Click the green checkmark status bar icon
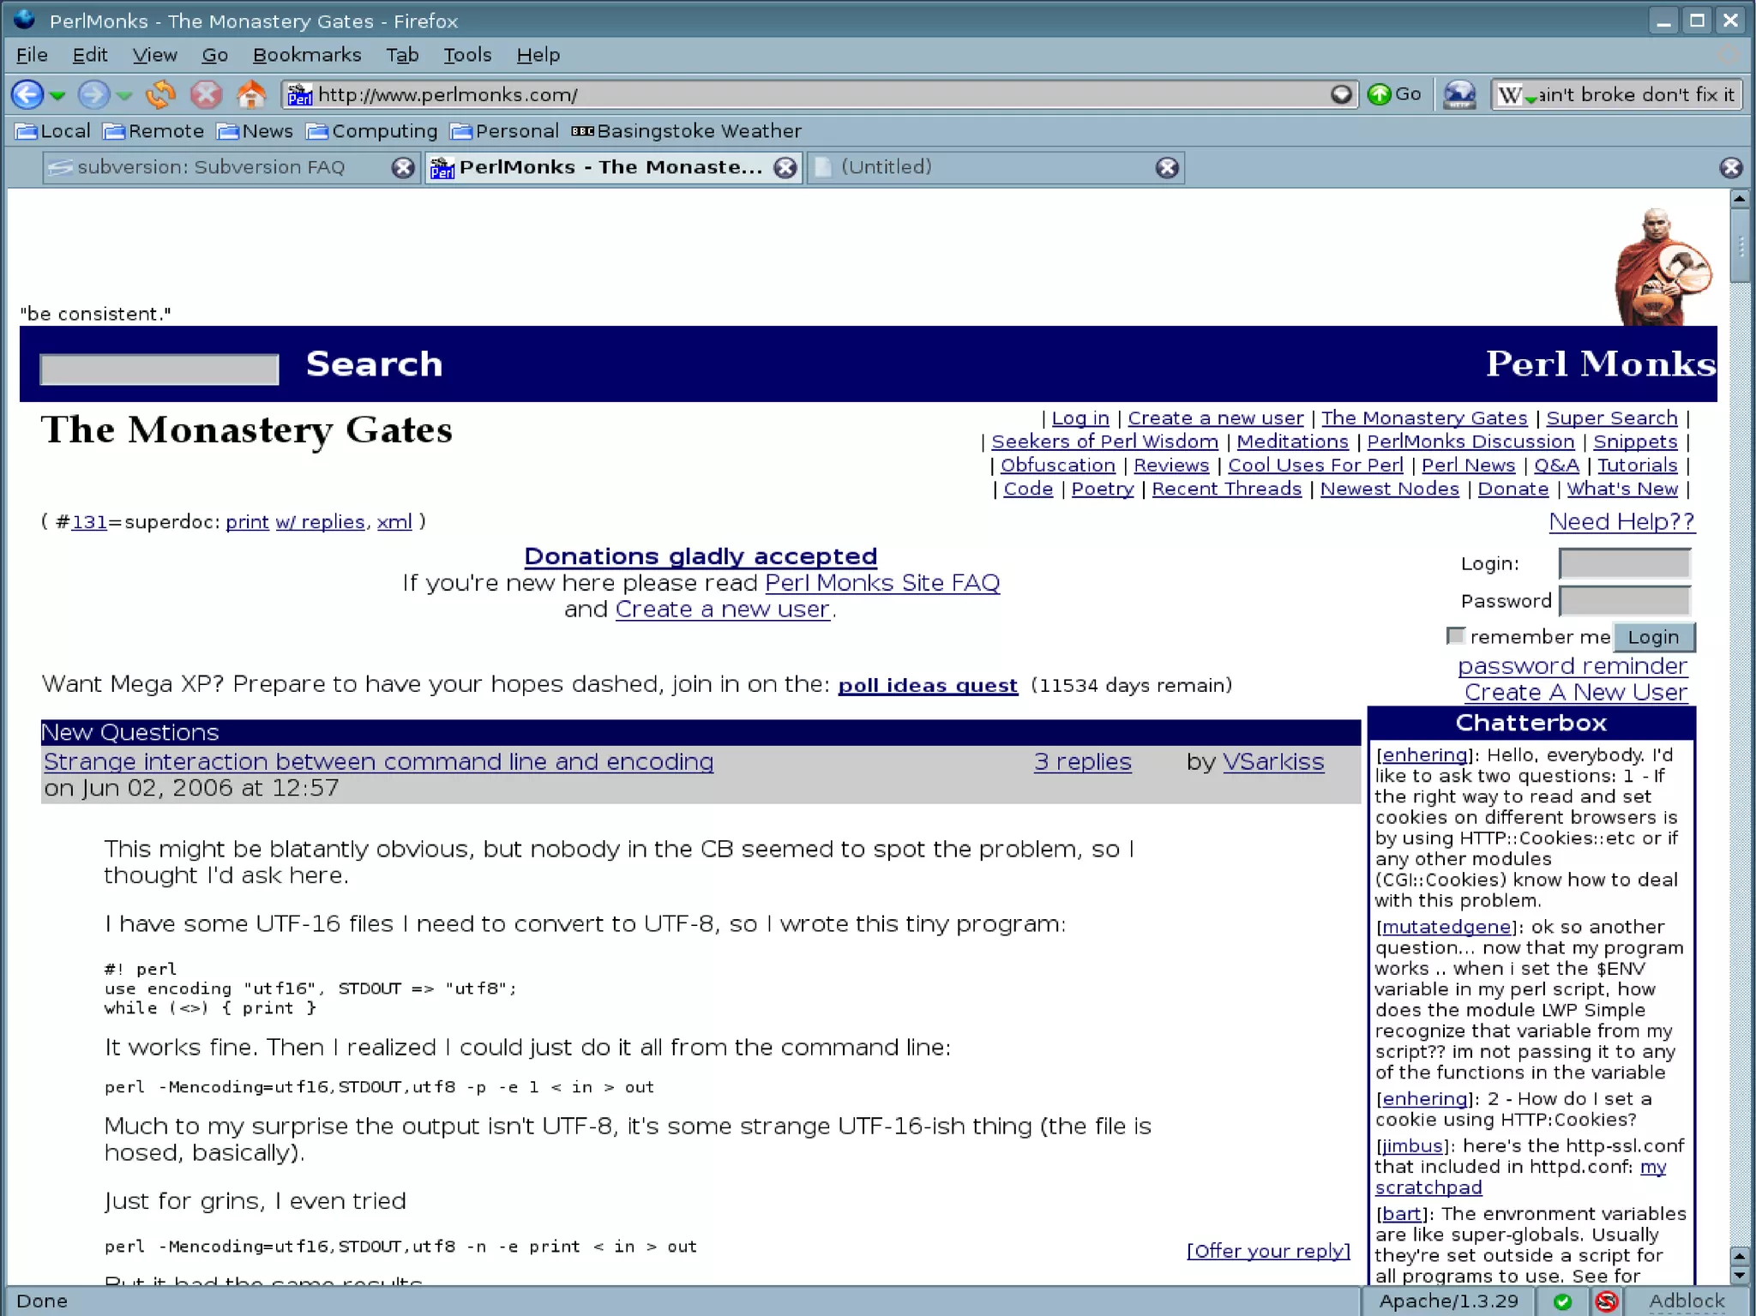This screenshot has width=1756, height=1316. 1562,1301
